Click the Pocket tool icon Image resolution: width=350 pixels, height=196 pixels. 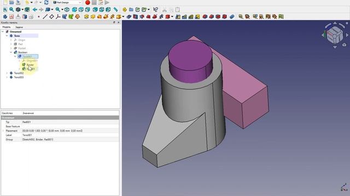(129, 17)
